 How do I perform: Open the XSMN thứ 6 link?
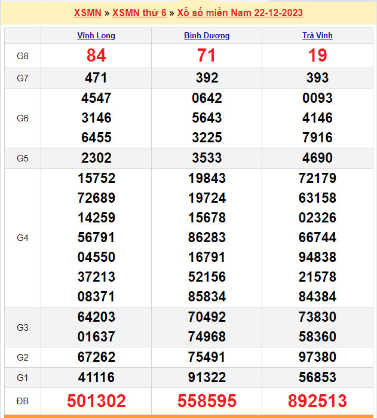point(139,13)
